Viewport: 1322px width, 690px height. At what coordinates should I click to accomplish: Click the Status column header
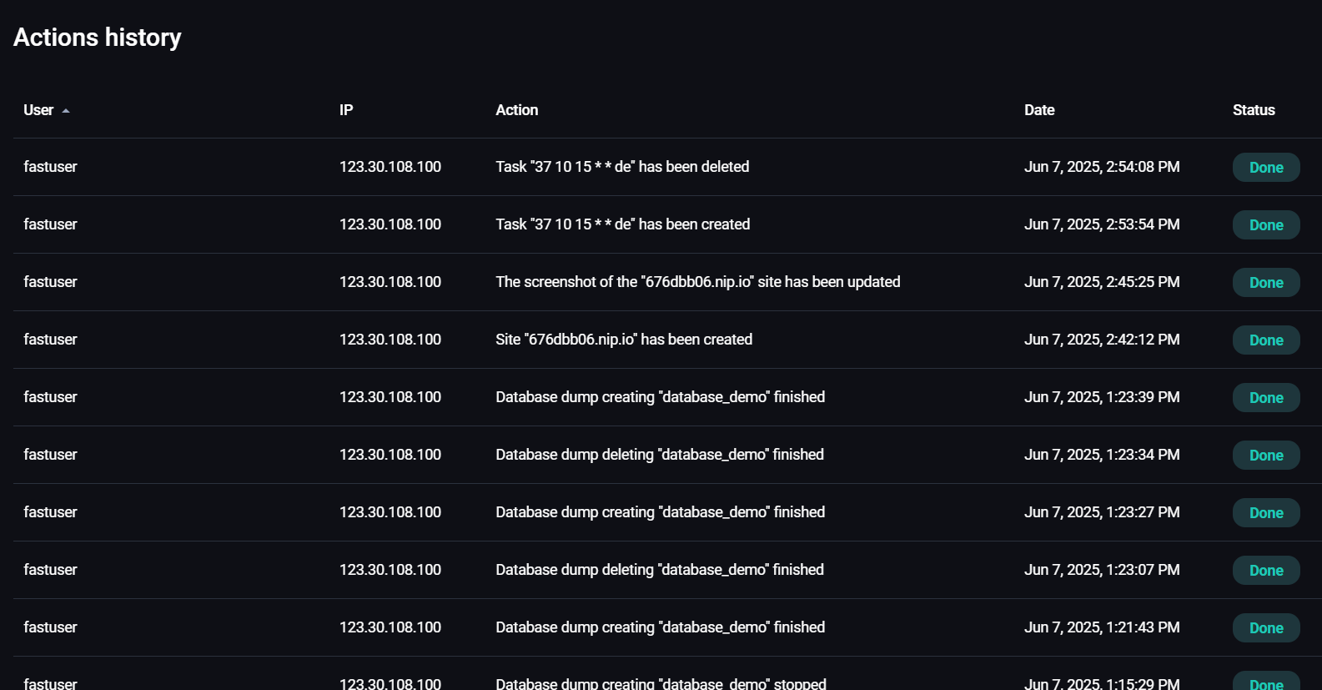pos(1254,110)
